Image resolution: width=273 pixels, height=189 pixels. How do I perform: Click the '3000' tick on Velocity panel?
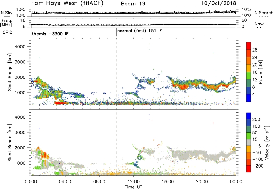(x=20, y=132)
